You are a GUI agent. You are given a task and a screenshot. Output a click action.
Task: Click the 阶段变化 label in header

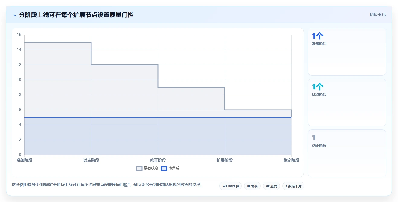(377, 14)
